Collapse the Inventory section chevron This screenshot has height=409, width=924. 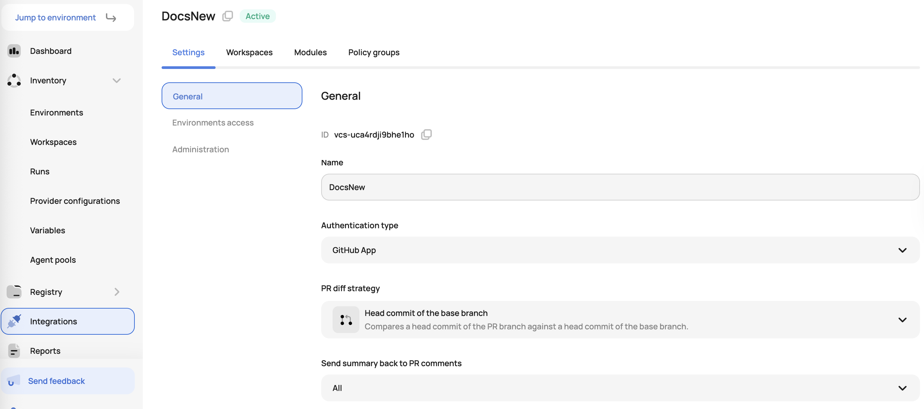[117, 81]
